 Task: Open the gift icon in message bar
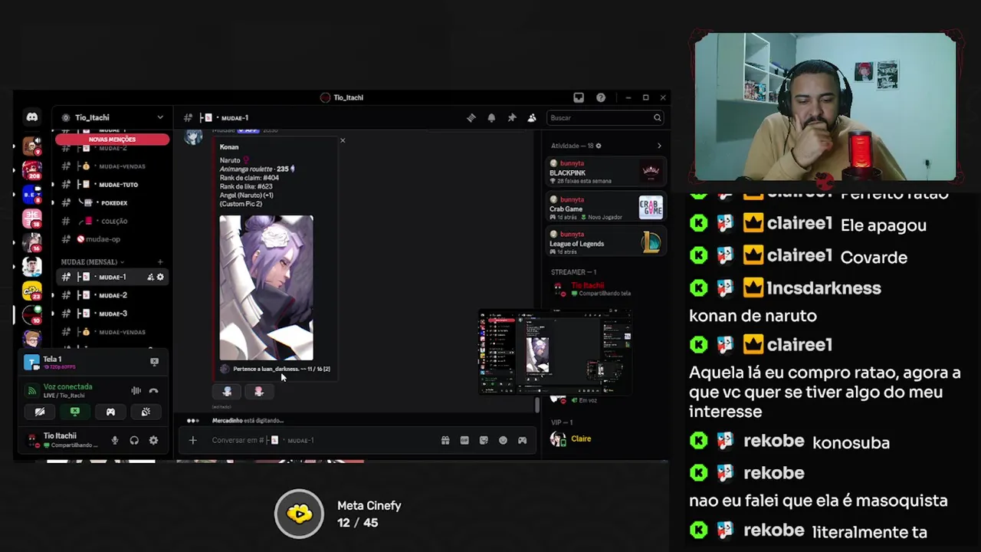coord(445,440)
